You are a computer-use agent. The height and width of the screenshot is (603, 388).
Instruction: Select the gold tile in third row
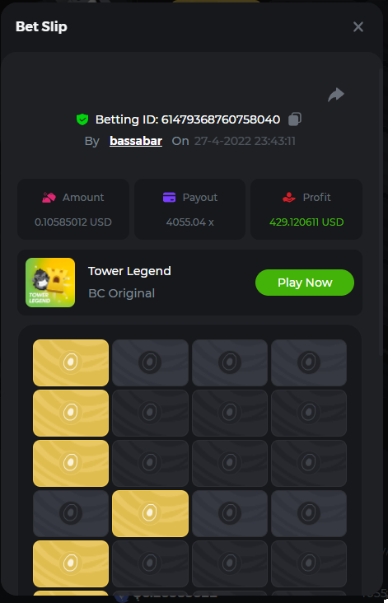click(71, 464)
